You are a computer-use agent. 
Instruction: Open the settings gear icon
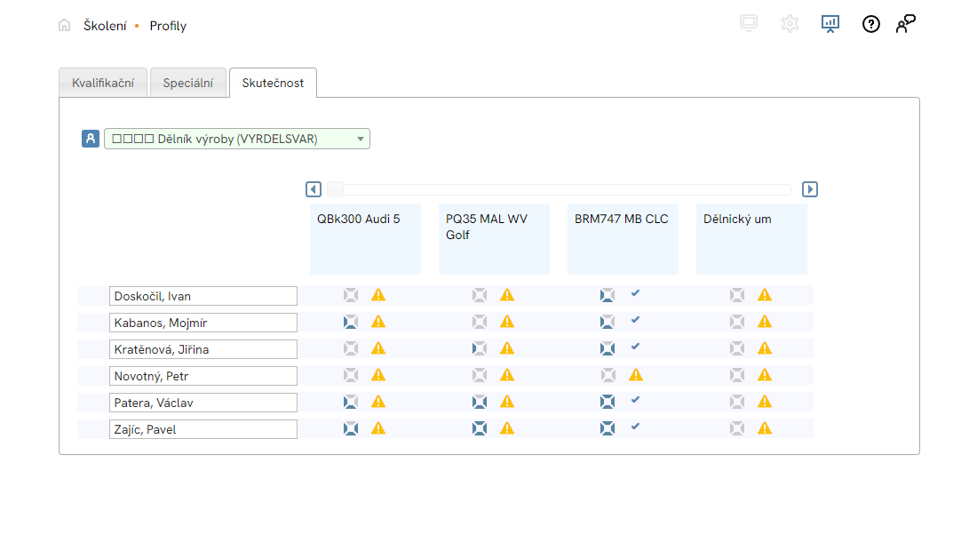point(790,24)
